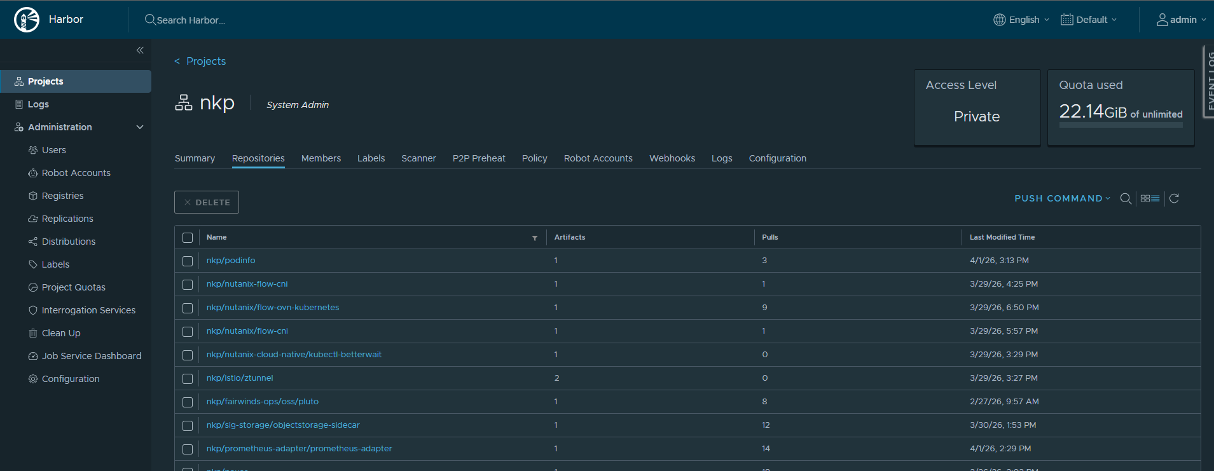This screenshot has width=1214, height=471.
Task: Click the Administration sidebar icon
Action: click(x=19, y=127)
